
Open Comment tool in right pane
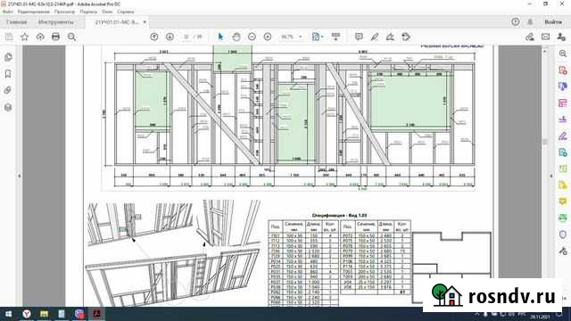tap(563, 202)
